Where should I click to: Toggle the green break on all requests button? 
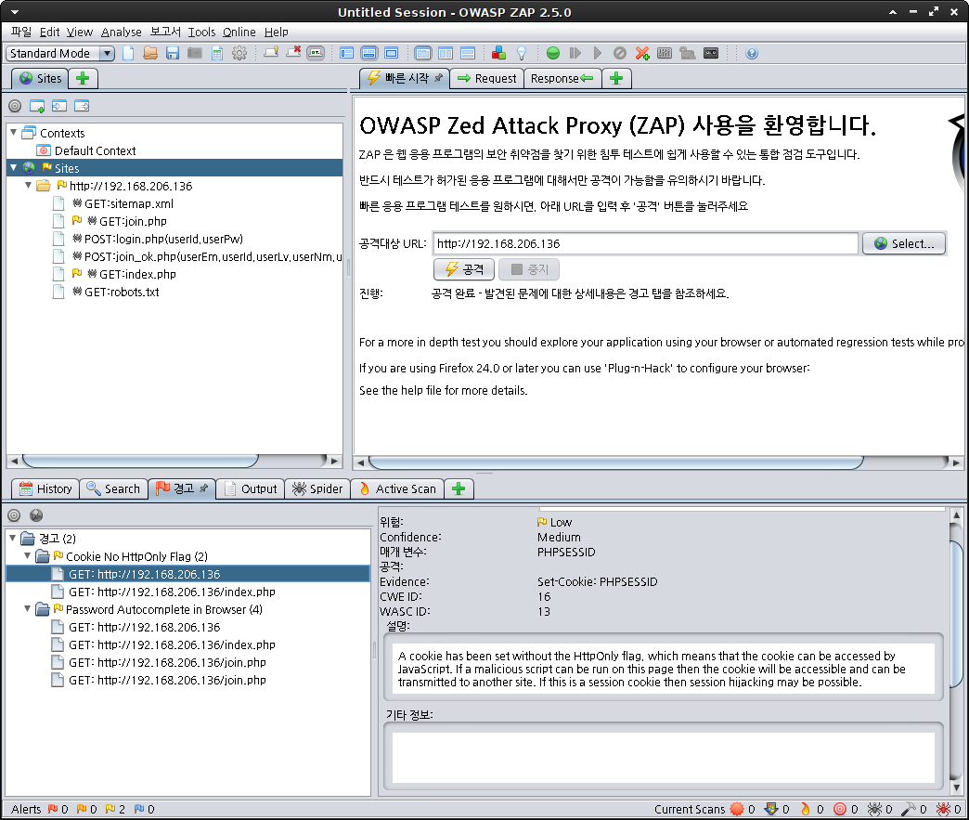click(553, 53)
